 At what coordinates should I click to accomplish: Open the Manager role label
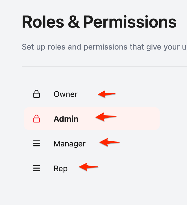point(69,144)
